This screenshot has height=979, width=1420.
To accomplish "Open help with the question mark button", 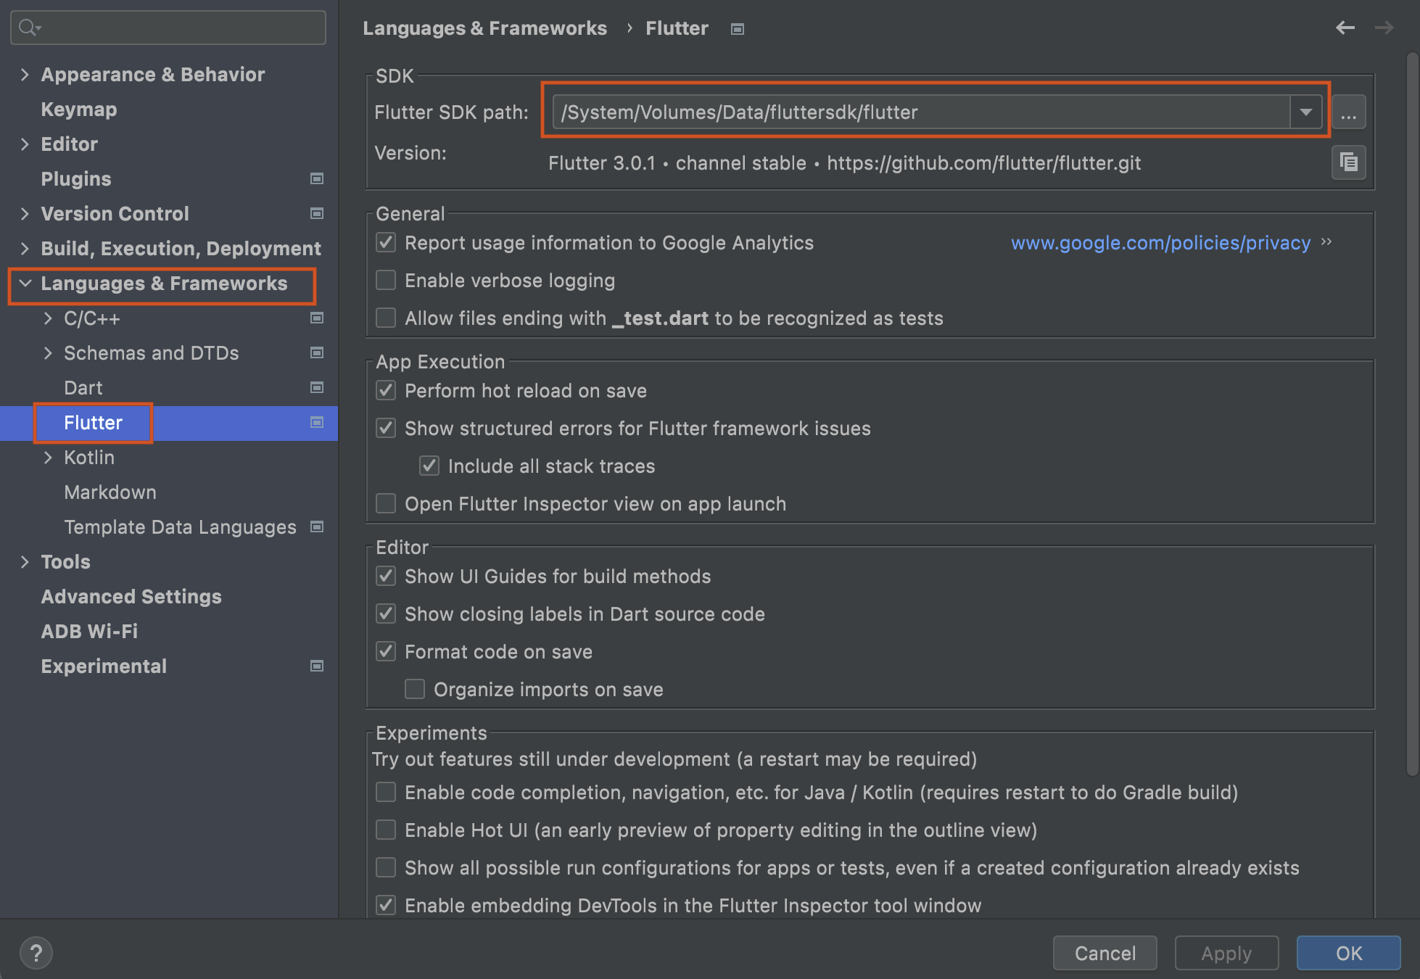I will pos(36,953).
